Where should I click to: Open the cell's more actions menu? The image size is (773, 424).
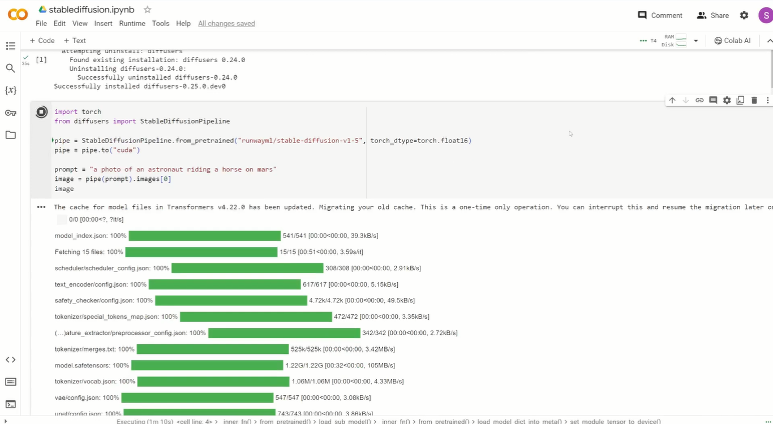tap(767, 100)
